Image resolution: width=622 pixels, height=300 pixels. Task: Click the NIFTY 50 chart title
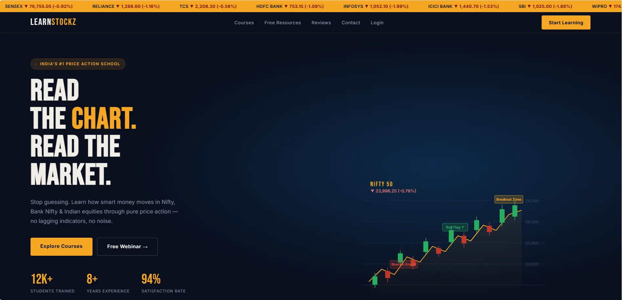[382, 184]
